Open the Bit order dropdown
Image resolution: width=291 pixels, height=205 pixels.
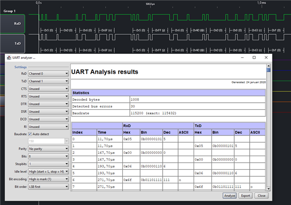[x=48, y=187]
